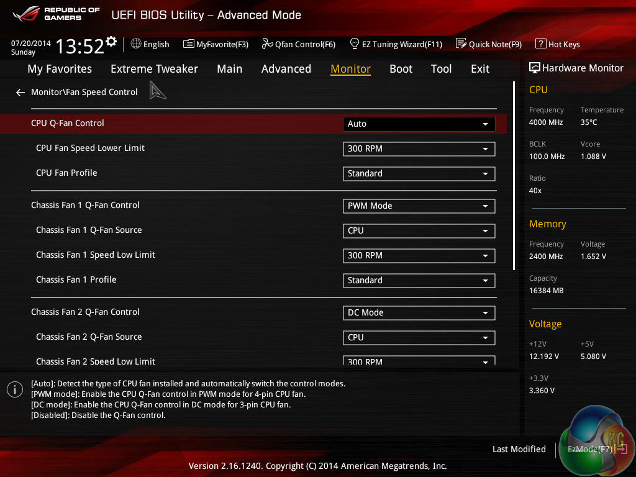This screenshot has width=636, height=477.
Task: Click the Monitor\Fan Speed Control breadcrumb
Action: [84, 92]
